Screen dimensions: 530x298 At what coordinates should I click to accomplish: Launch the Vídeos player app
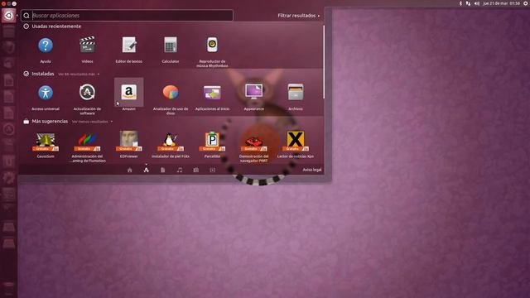click(x=87, y=45)
